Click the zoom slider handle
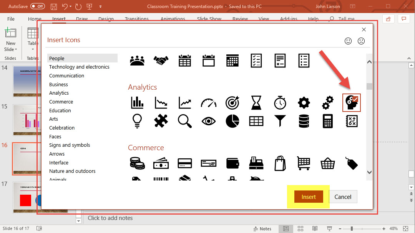415x233 pixels. point(352,229)
